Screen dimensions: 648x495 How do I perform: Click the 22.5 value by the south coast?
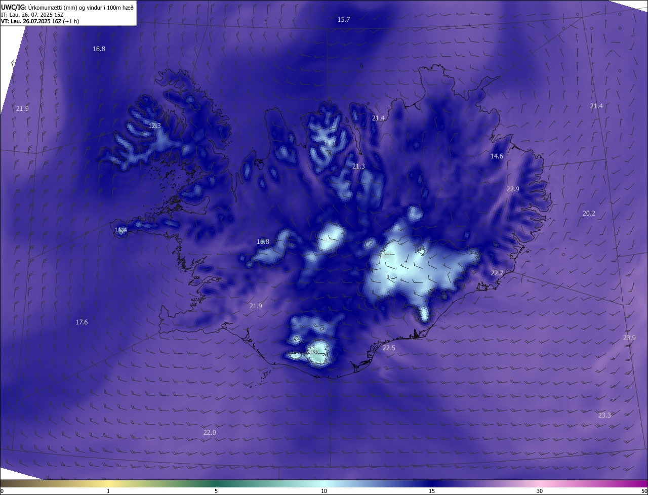point(389,348)
